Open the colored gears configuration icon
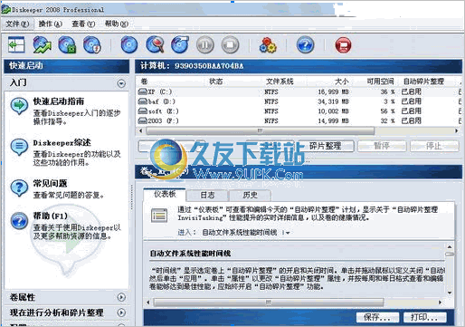 (268, 45)
